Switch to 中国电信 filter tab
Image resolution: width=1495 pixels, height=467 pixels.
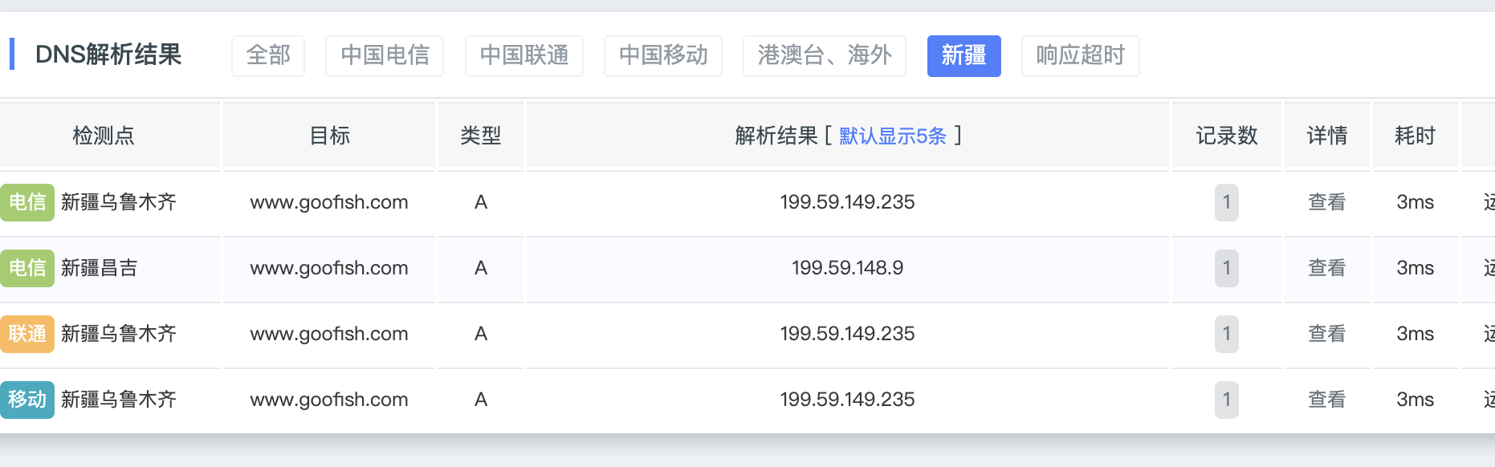pos(385,56)
